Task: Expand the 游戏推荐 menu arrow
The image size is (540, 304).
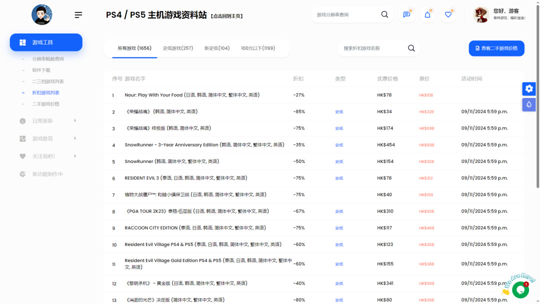Action: pyautogui.click(x=74, y=138)
